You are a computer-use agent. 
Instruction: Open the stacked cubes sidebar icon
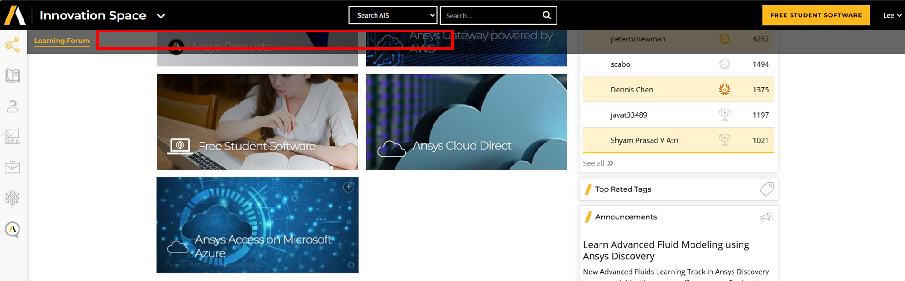pos(12,198)
